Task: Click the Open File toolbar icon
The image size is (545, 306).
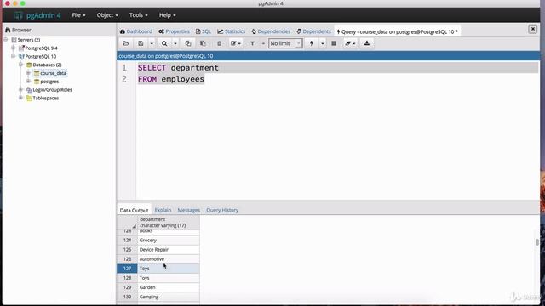Action: pos(126,43)
